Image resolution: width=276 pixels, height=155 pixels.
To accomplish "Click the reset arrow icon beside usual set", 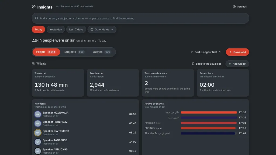I will click(193, 64).
